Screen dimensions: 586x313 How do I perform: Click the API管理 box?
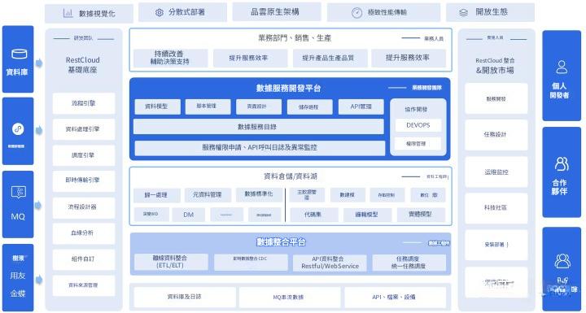(361, 107)
